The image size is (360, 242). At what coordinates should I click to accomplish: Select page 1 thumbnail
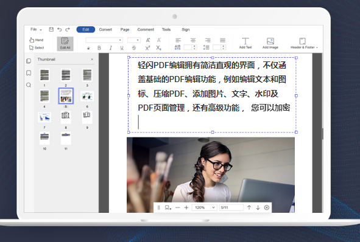click(44, 75)
